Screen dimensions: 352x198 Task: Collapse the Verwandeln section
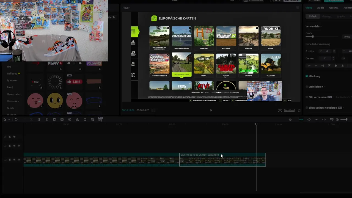321,26
